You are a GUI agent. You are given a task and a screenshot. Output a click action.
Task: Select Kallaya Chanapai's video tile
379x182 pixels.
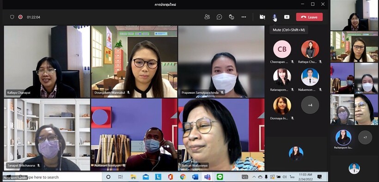pos(47,61)
